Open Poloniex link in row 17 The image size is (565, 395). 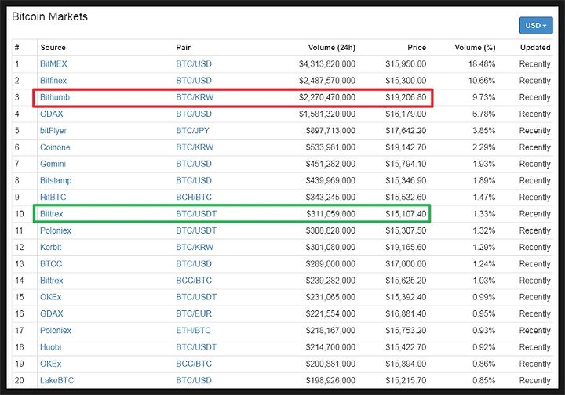point(56,330)
